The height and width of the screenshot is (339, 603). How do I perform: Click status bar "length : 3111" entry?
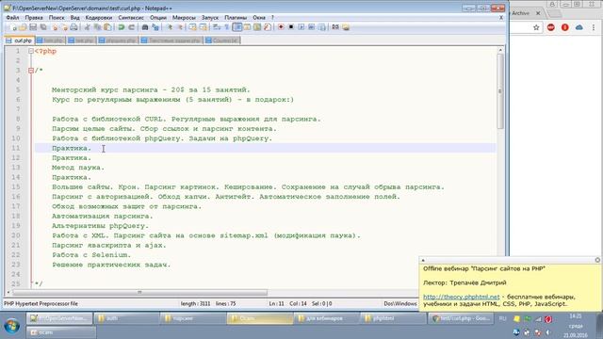click(x=195, y=303)
